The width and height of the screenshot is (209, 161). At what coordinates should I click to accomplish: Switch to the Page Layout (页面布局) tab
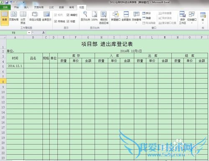[39, 7]
